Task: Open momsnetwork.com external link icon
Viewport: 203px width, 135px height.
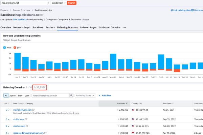Action: [x=33, y=110]
